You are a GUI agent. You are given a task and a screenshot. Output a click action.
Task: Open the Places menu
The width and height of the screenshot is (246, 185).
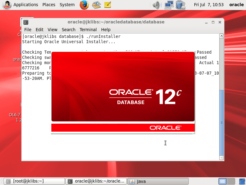tap(49, 5)
